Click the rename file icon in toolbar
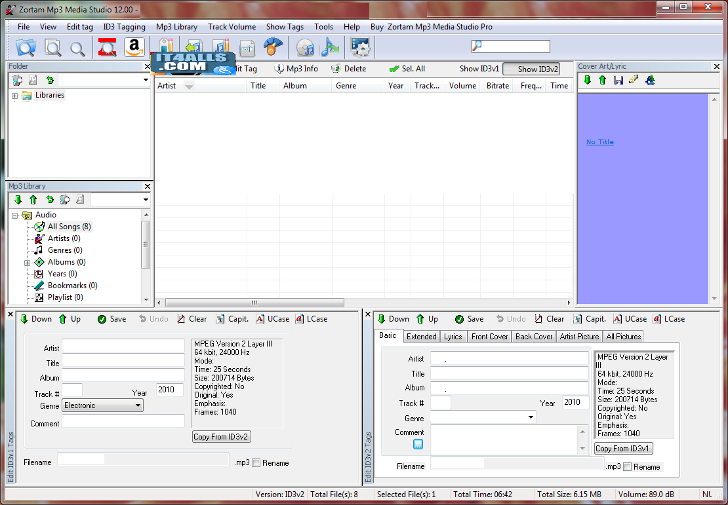The image size is (728, 505). (247, 48)
